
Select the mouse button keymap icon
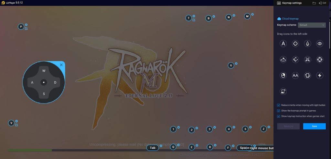283,75
